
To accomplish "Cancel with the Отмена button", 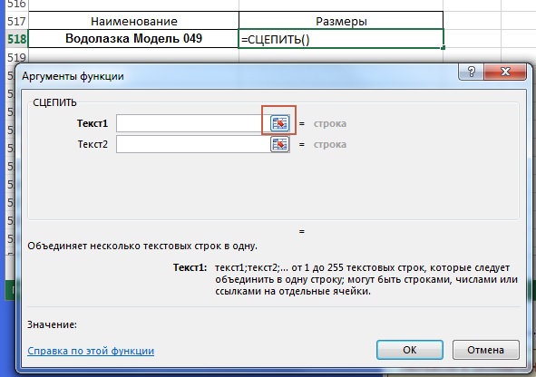I will (x=485, y=350).
